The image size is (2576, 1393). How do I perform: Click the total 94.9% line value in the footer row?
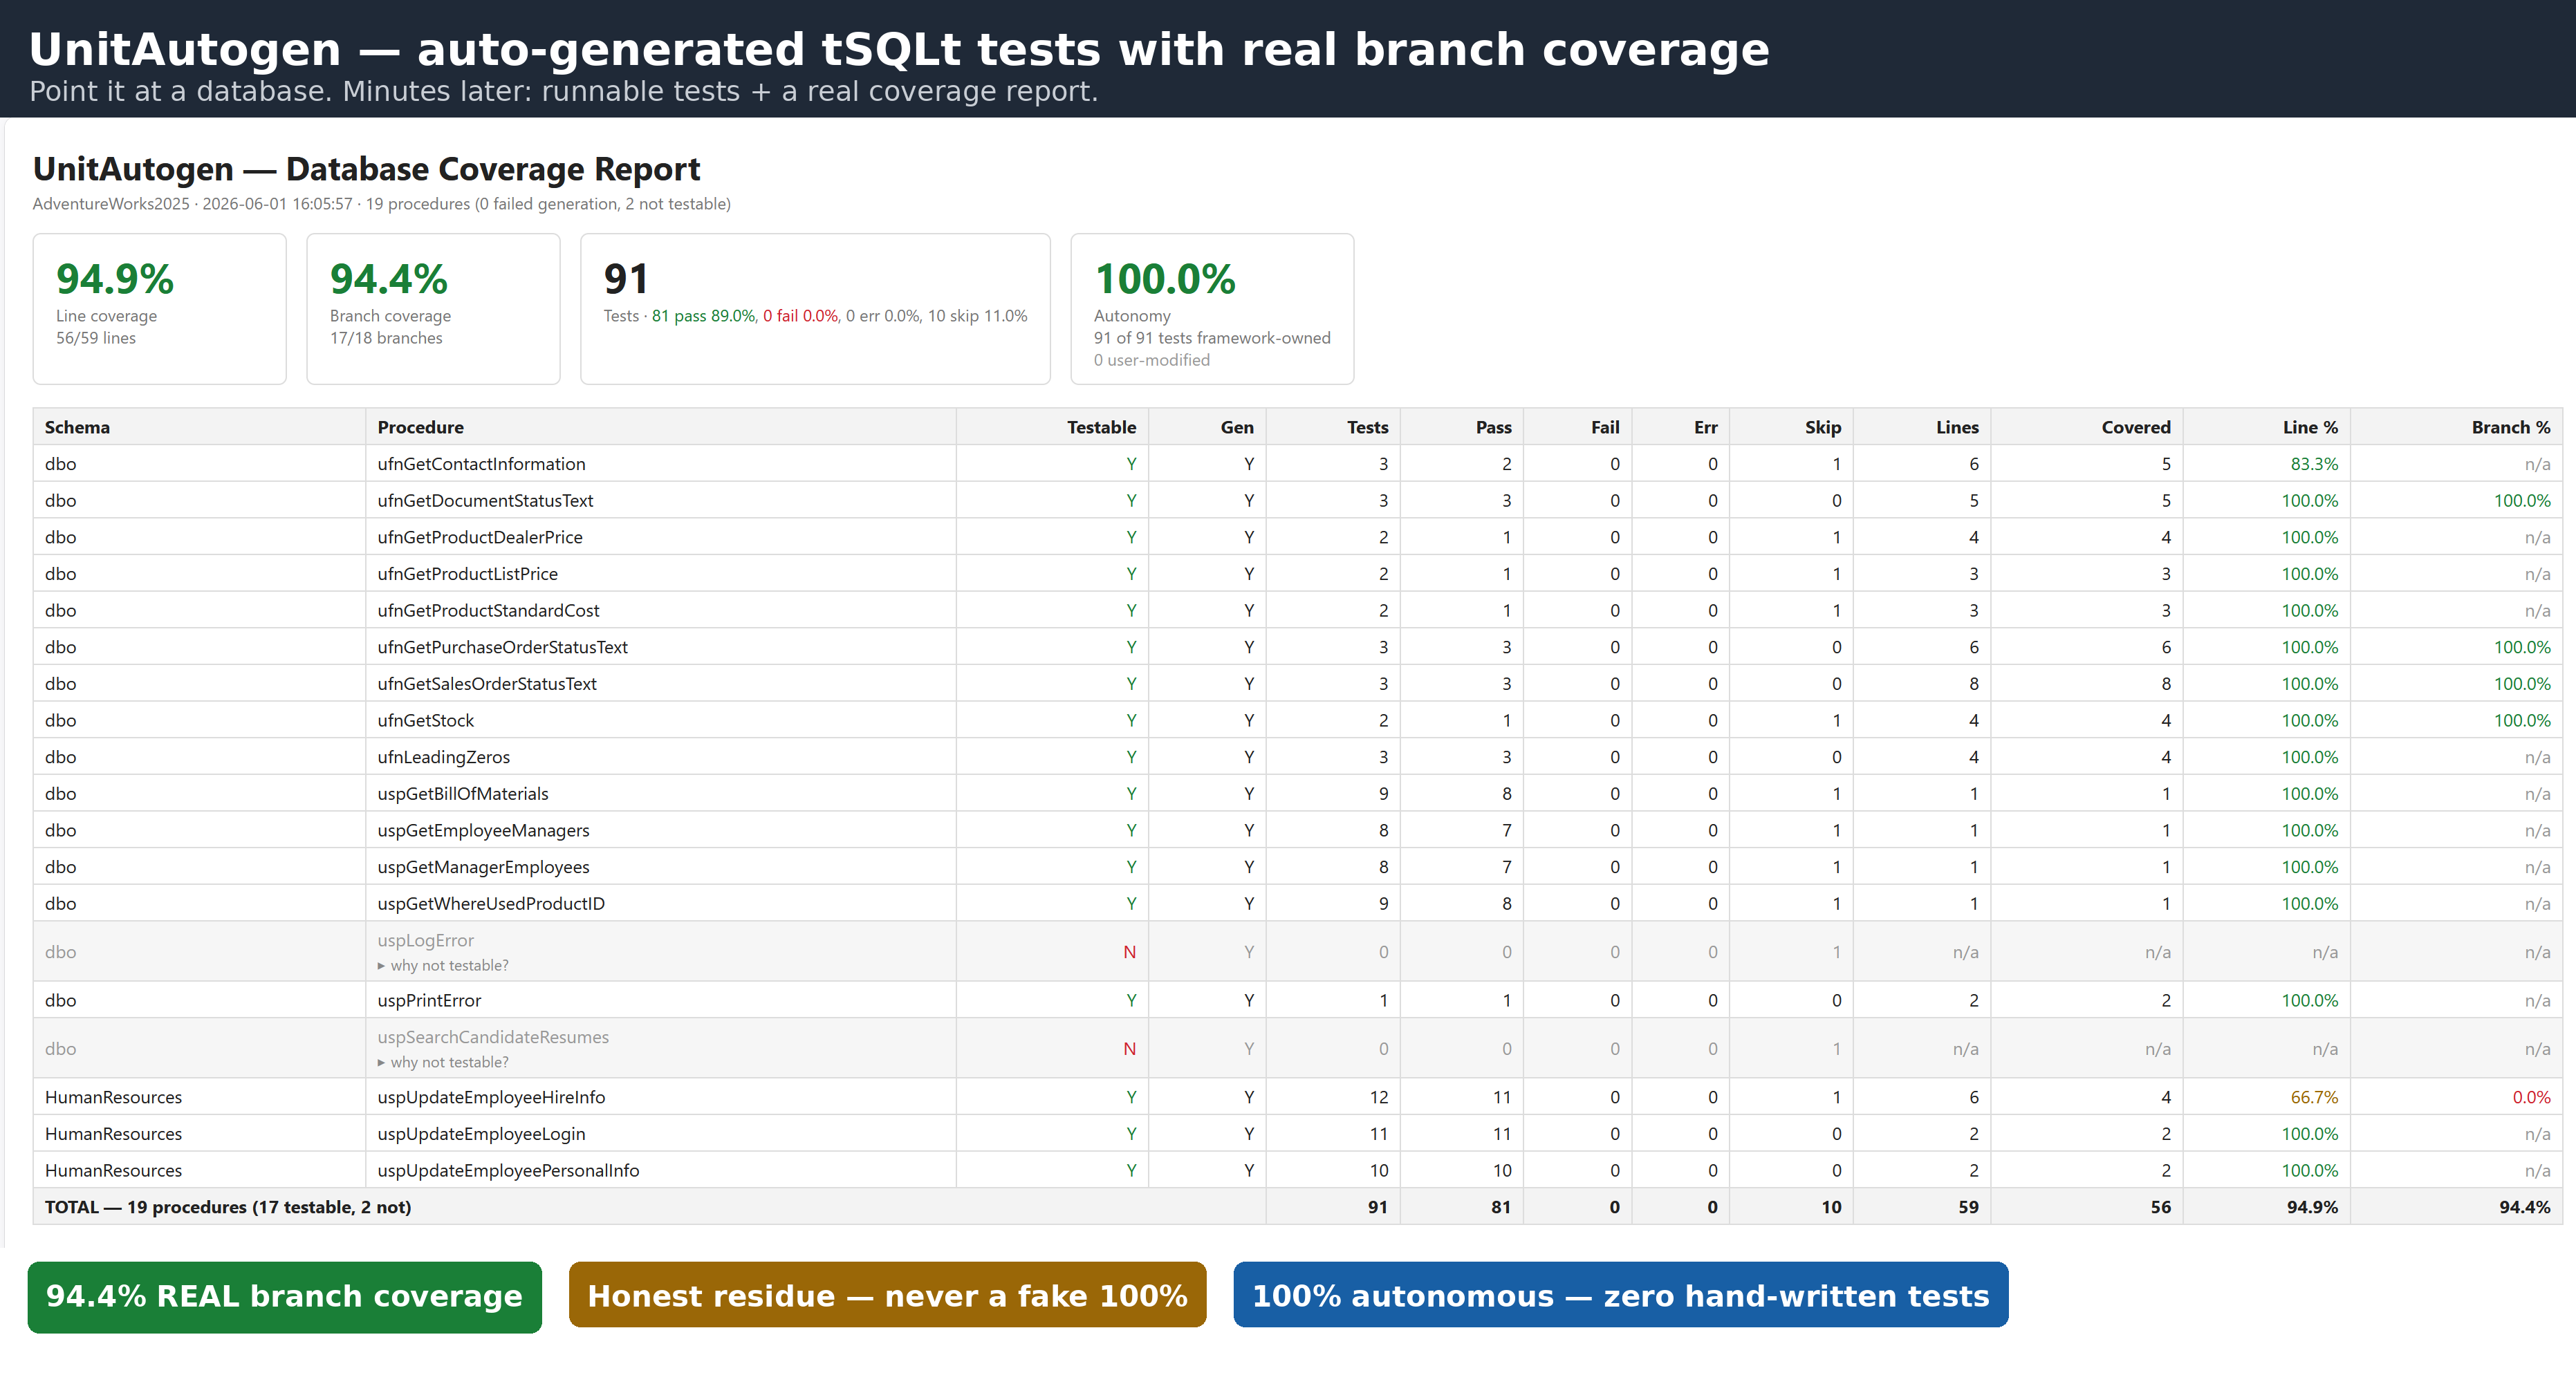tap(2312, 1207)
